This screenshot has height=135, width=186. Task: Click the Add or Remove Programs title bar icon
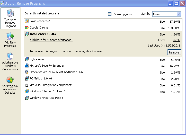[x=3, y=3]
